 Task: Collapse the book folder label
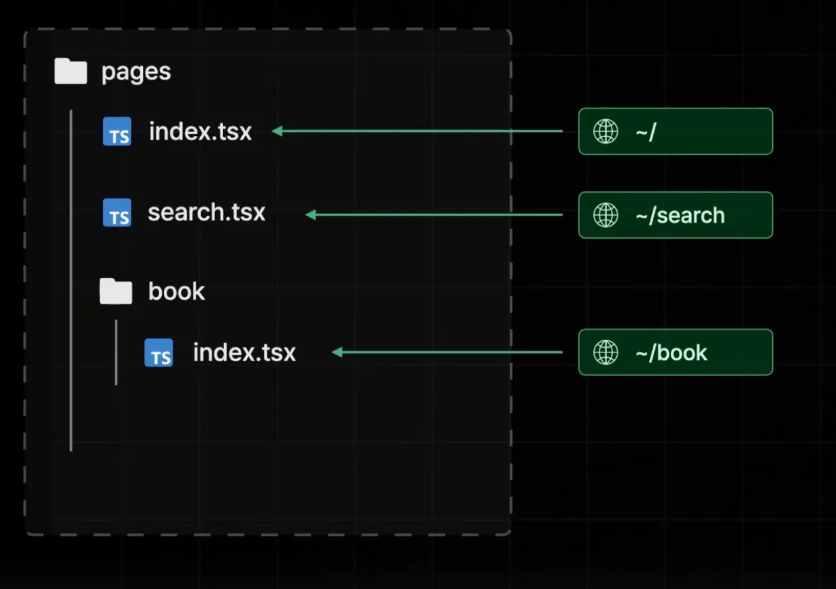(x=177, y=291)
